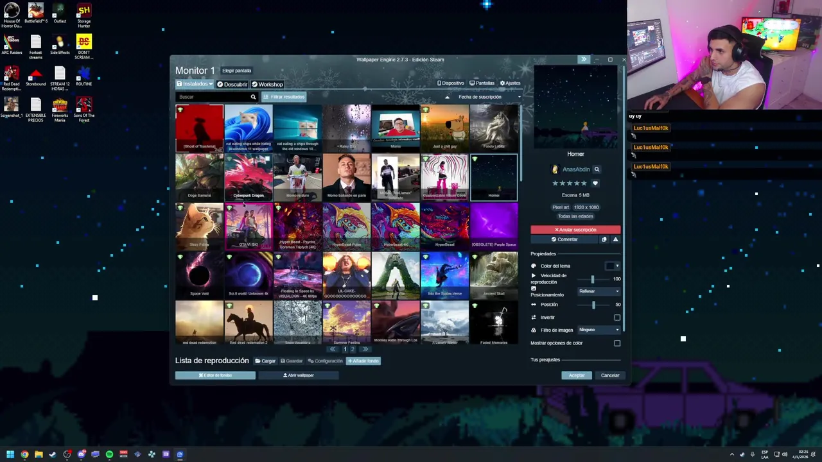Click the five-star rating for Homer

[570, 183]
